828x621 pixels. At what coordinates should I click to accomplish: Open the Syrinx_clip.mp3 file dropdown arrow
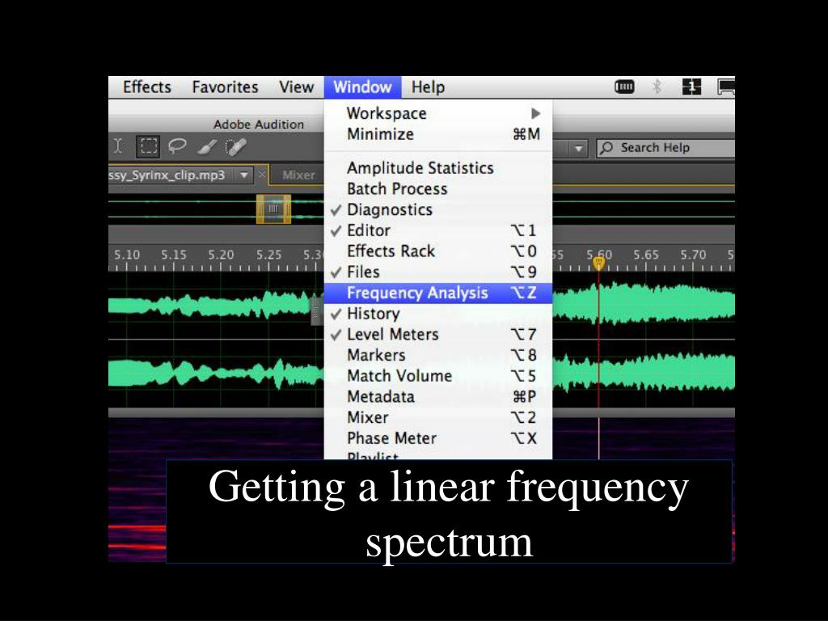coord(244,175)
